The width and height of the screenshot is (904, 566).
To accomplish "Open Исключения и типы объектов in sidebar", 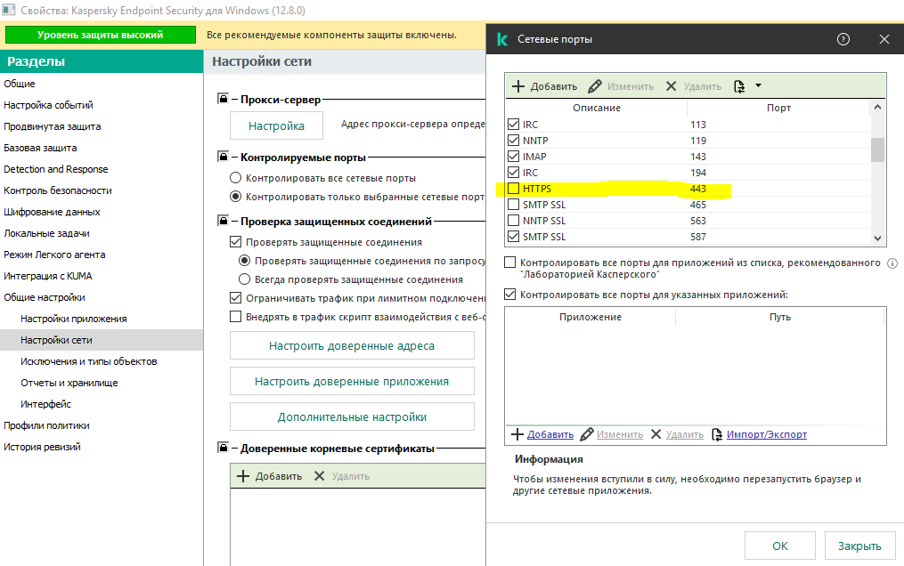I will coord(88,361).
